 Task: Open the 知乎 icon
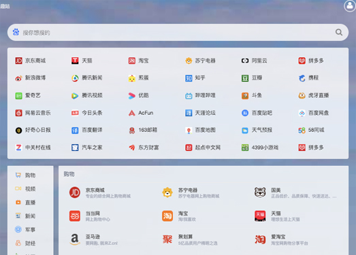[x=189, y=78]
